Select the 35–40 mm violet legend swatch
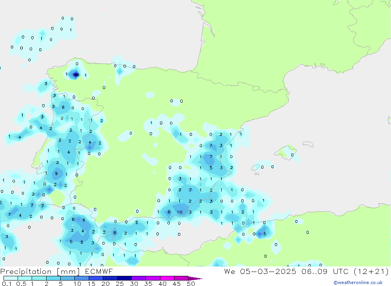The image size is (391, 286). coord(153,278)
